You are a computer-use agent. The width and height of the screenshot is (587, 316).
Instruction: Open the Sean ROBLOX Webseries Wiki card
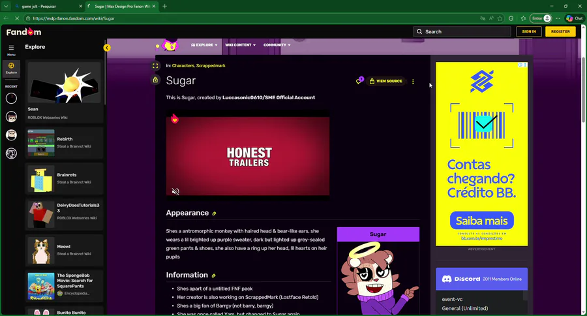pos(64,92)
